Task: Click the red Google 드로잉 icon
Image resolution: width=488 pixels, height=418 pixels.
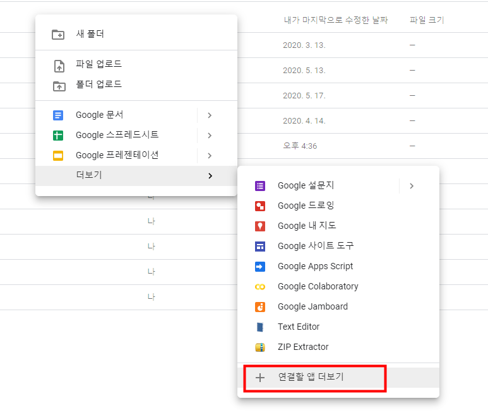Action: [260, 206]
